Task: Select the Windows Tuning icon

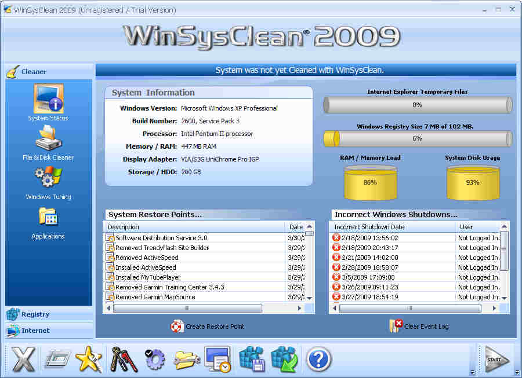Action: click(x=48, y=178)
